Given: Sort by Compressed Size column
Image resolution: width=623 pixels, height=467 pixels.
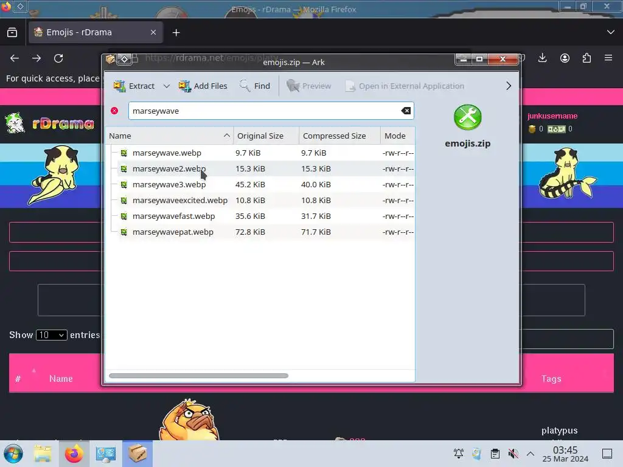Looking at the screenshot, I should click(339, 136).
